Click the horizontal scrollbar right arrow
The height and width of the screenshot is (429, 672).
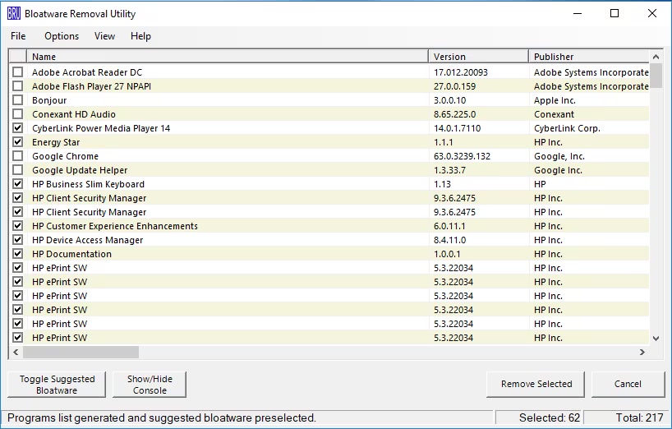click(x=642, y=352)
